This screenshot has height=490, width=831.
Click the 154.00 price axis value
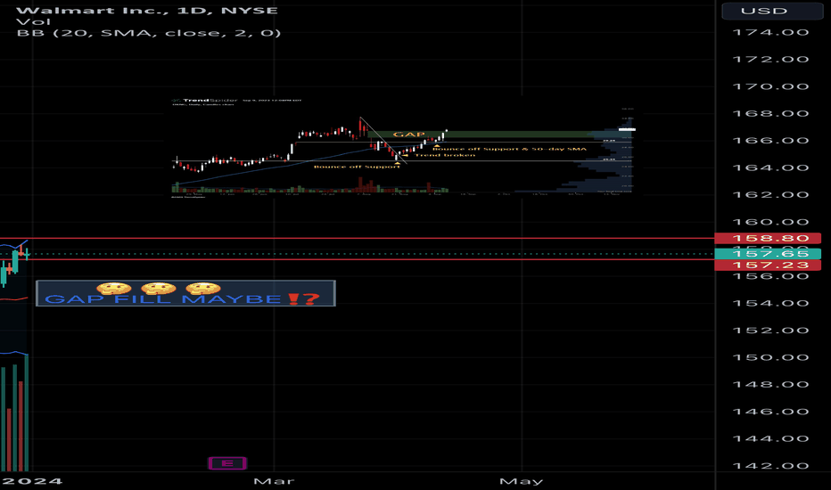pos(770,303)
